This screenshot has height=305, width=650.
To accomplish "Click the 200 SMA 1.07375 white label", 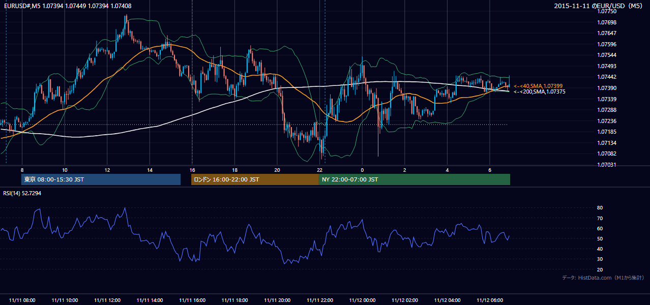I will tap(540, 91).
